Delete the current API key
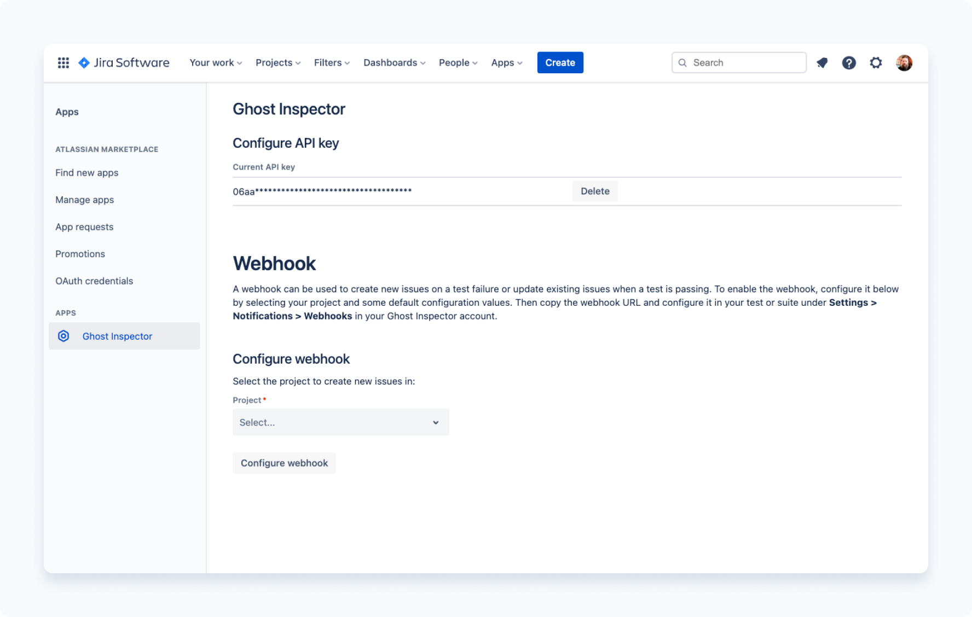Viewport: 972px width, 617px height. (x=595, y=191)
